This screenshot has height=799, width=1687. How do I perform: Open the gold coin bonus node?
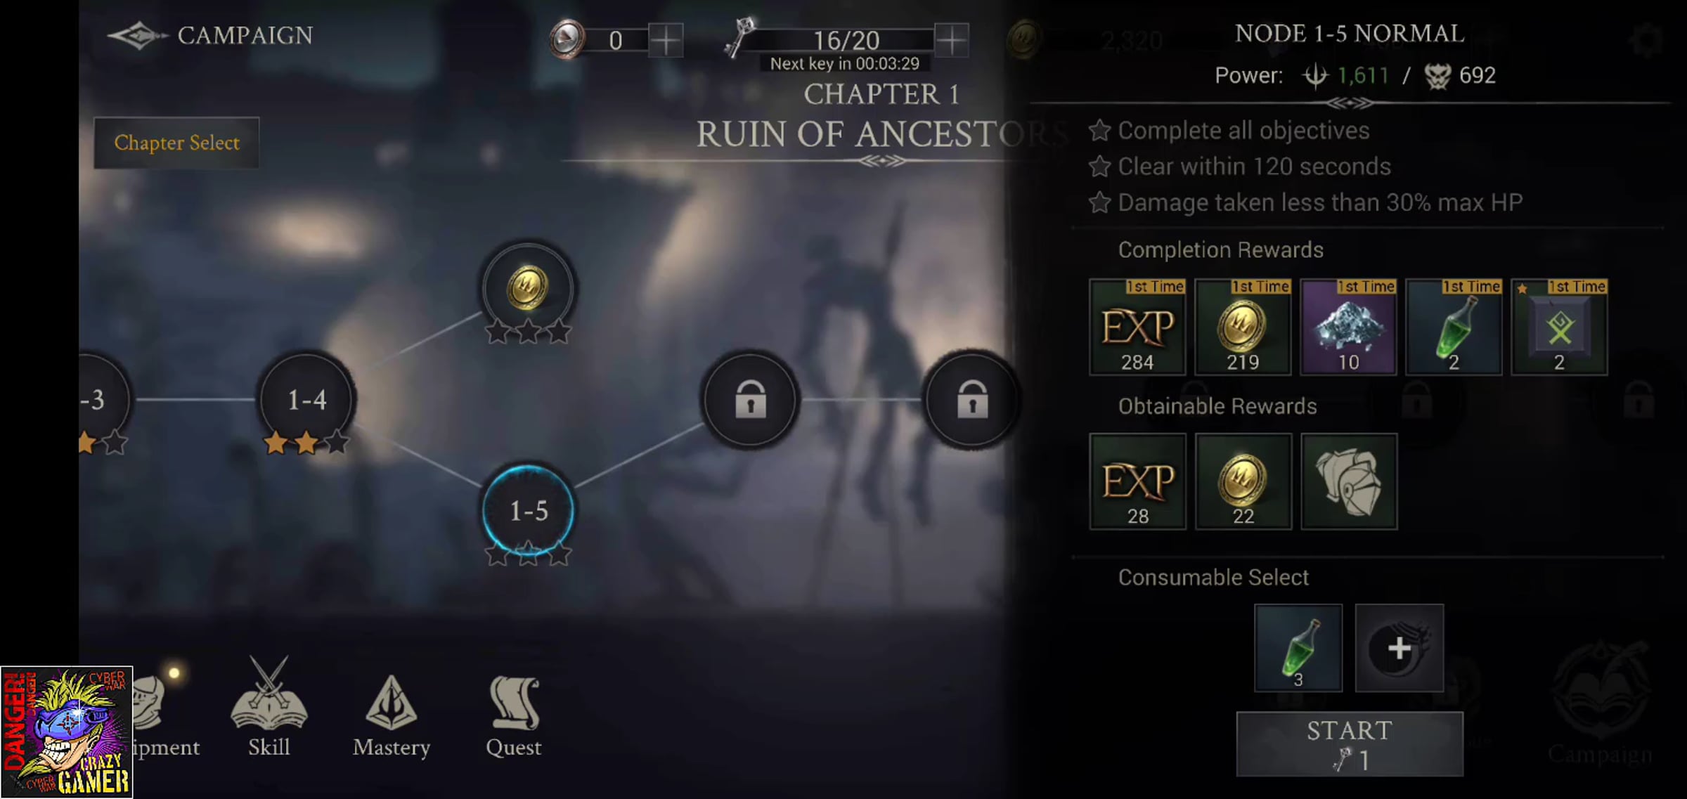click(x=528, y=287)
